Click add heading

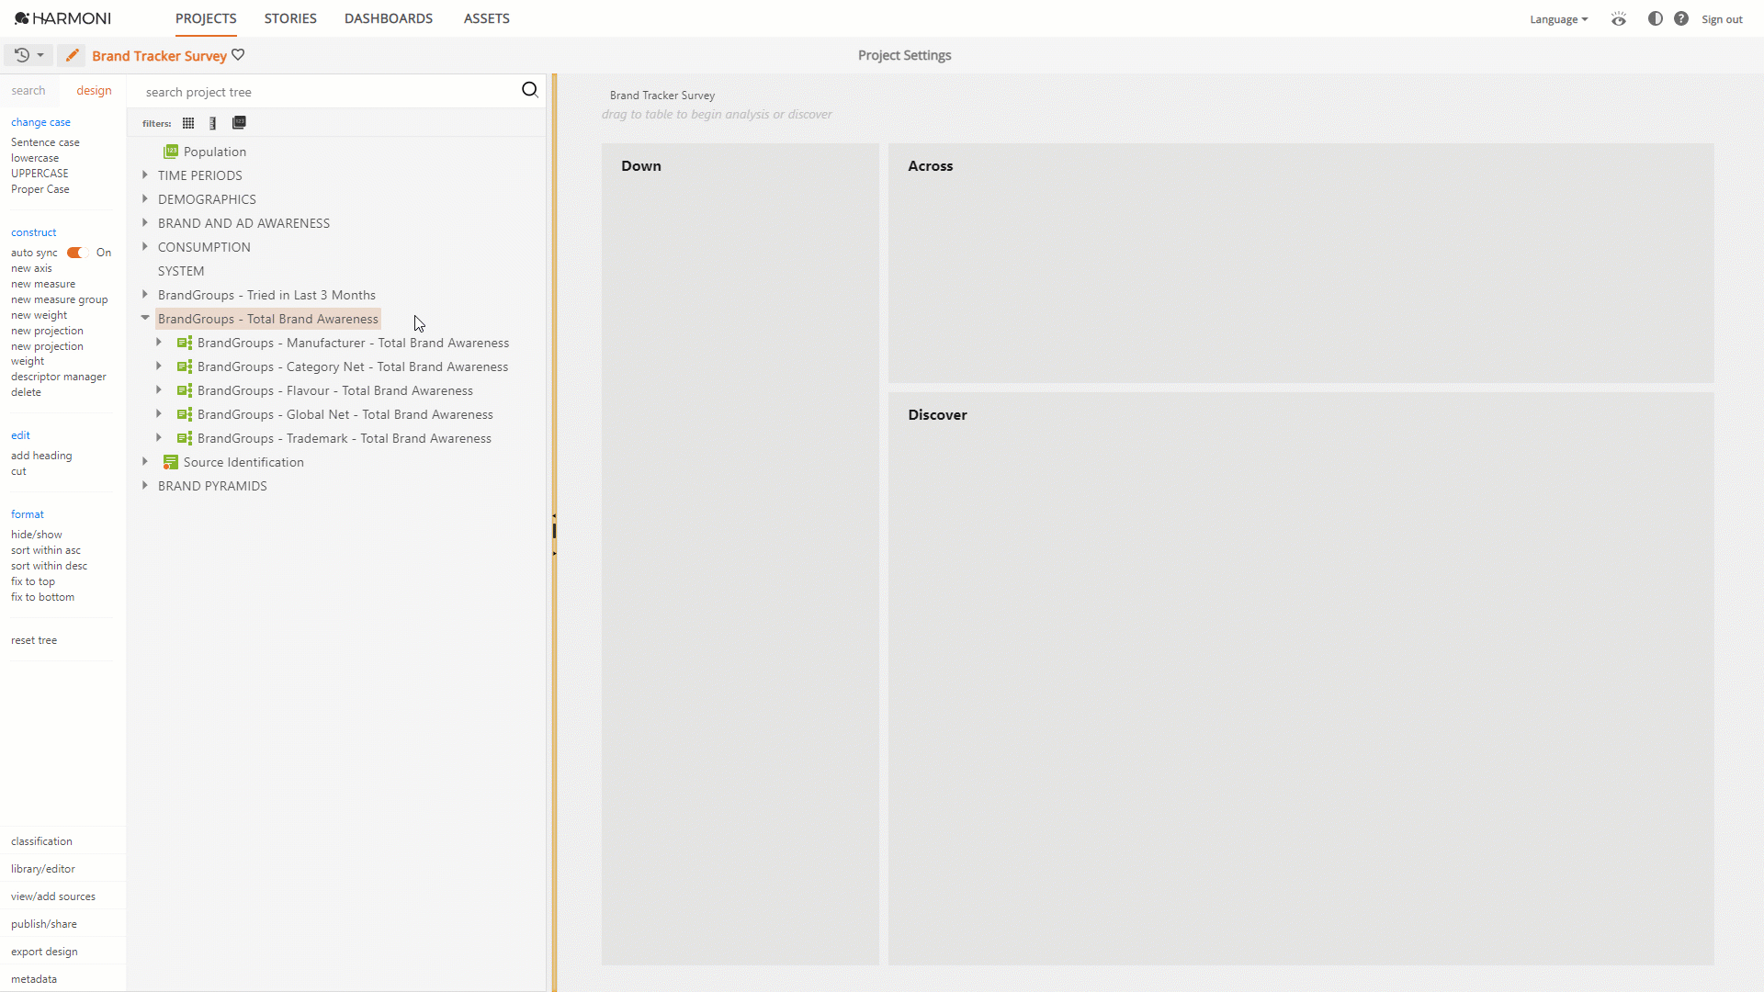41,456
